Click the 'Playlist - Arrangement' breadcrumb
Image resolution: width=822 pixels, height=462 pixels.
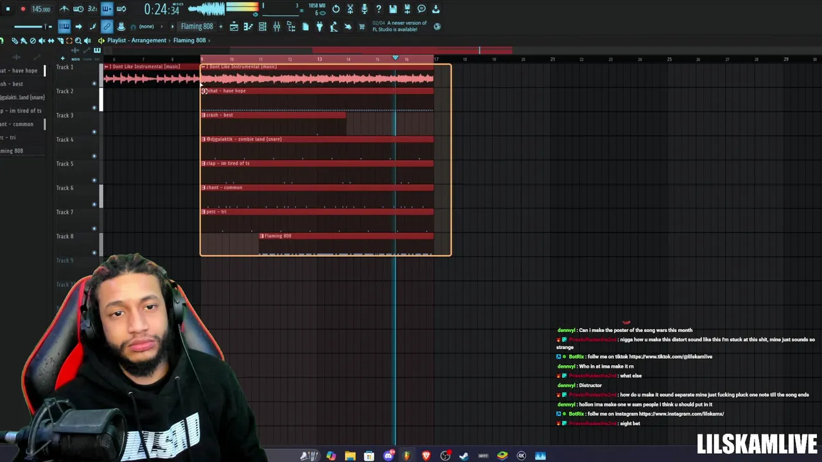coord(137,40)
